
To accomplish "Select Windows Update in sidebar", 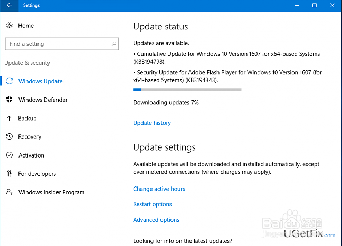I will 40,81.
